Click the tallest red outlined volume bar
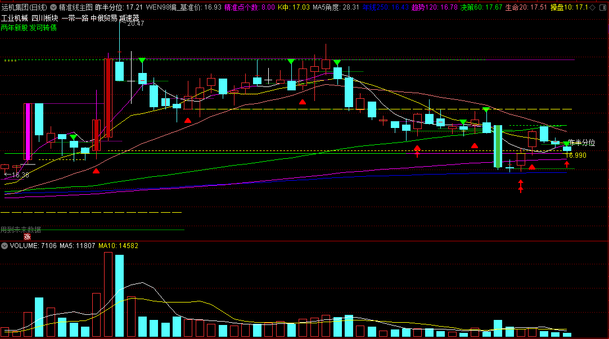 pos(108,295)
